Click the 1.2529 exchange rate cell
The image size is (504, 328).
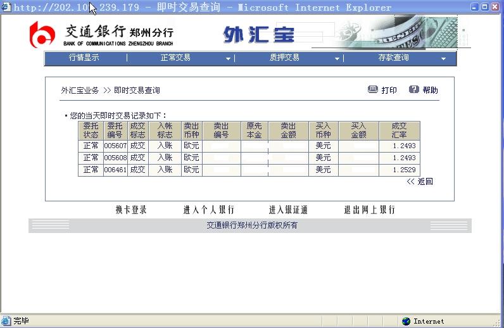pyautogui.click(x=400, y=170)
